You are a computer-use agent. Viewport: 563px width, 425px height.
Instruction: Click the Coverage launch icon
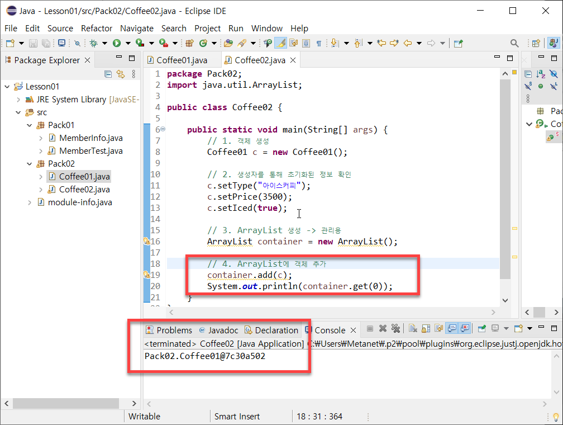tap(140, 43)
